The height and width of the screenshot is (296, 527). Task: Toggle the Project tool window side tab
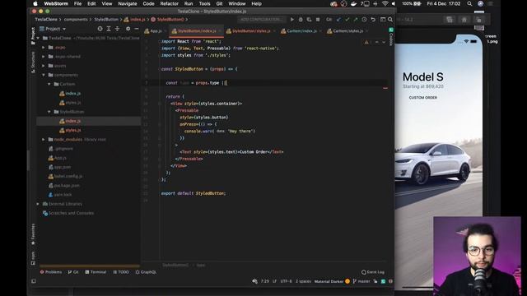(33, 36)
